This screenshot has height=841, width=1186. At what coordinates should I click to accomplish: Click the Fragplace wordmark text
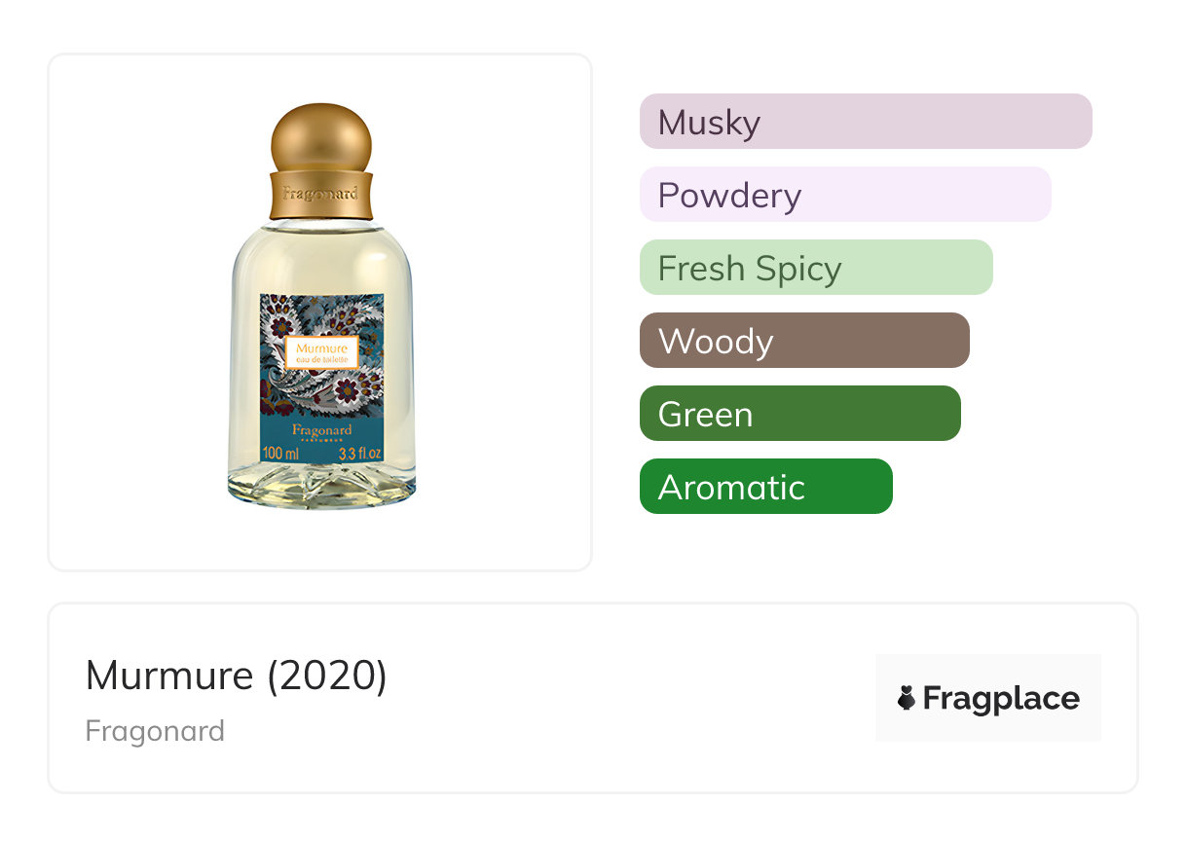click(1001, 698)
